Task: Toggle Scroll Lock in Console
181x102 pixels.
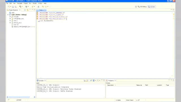Action: click(87, 80)
